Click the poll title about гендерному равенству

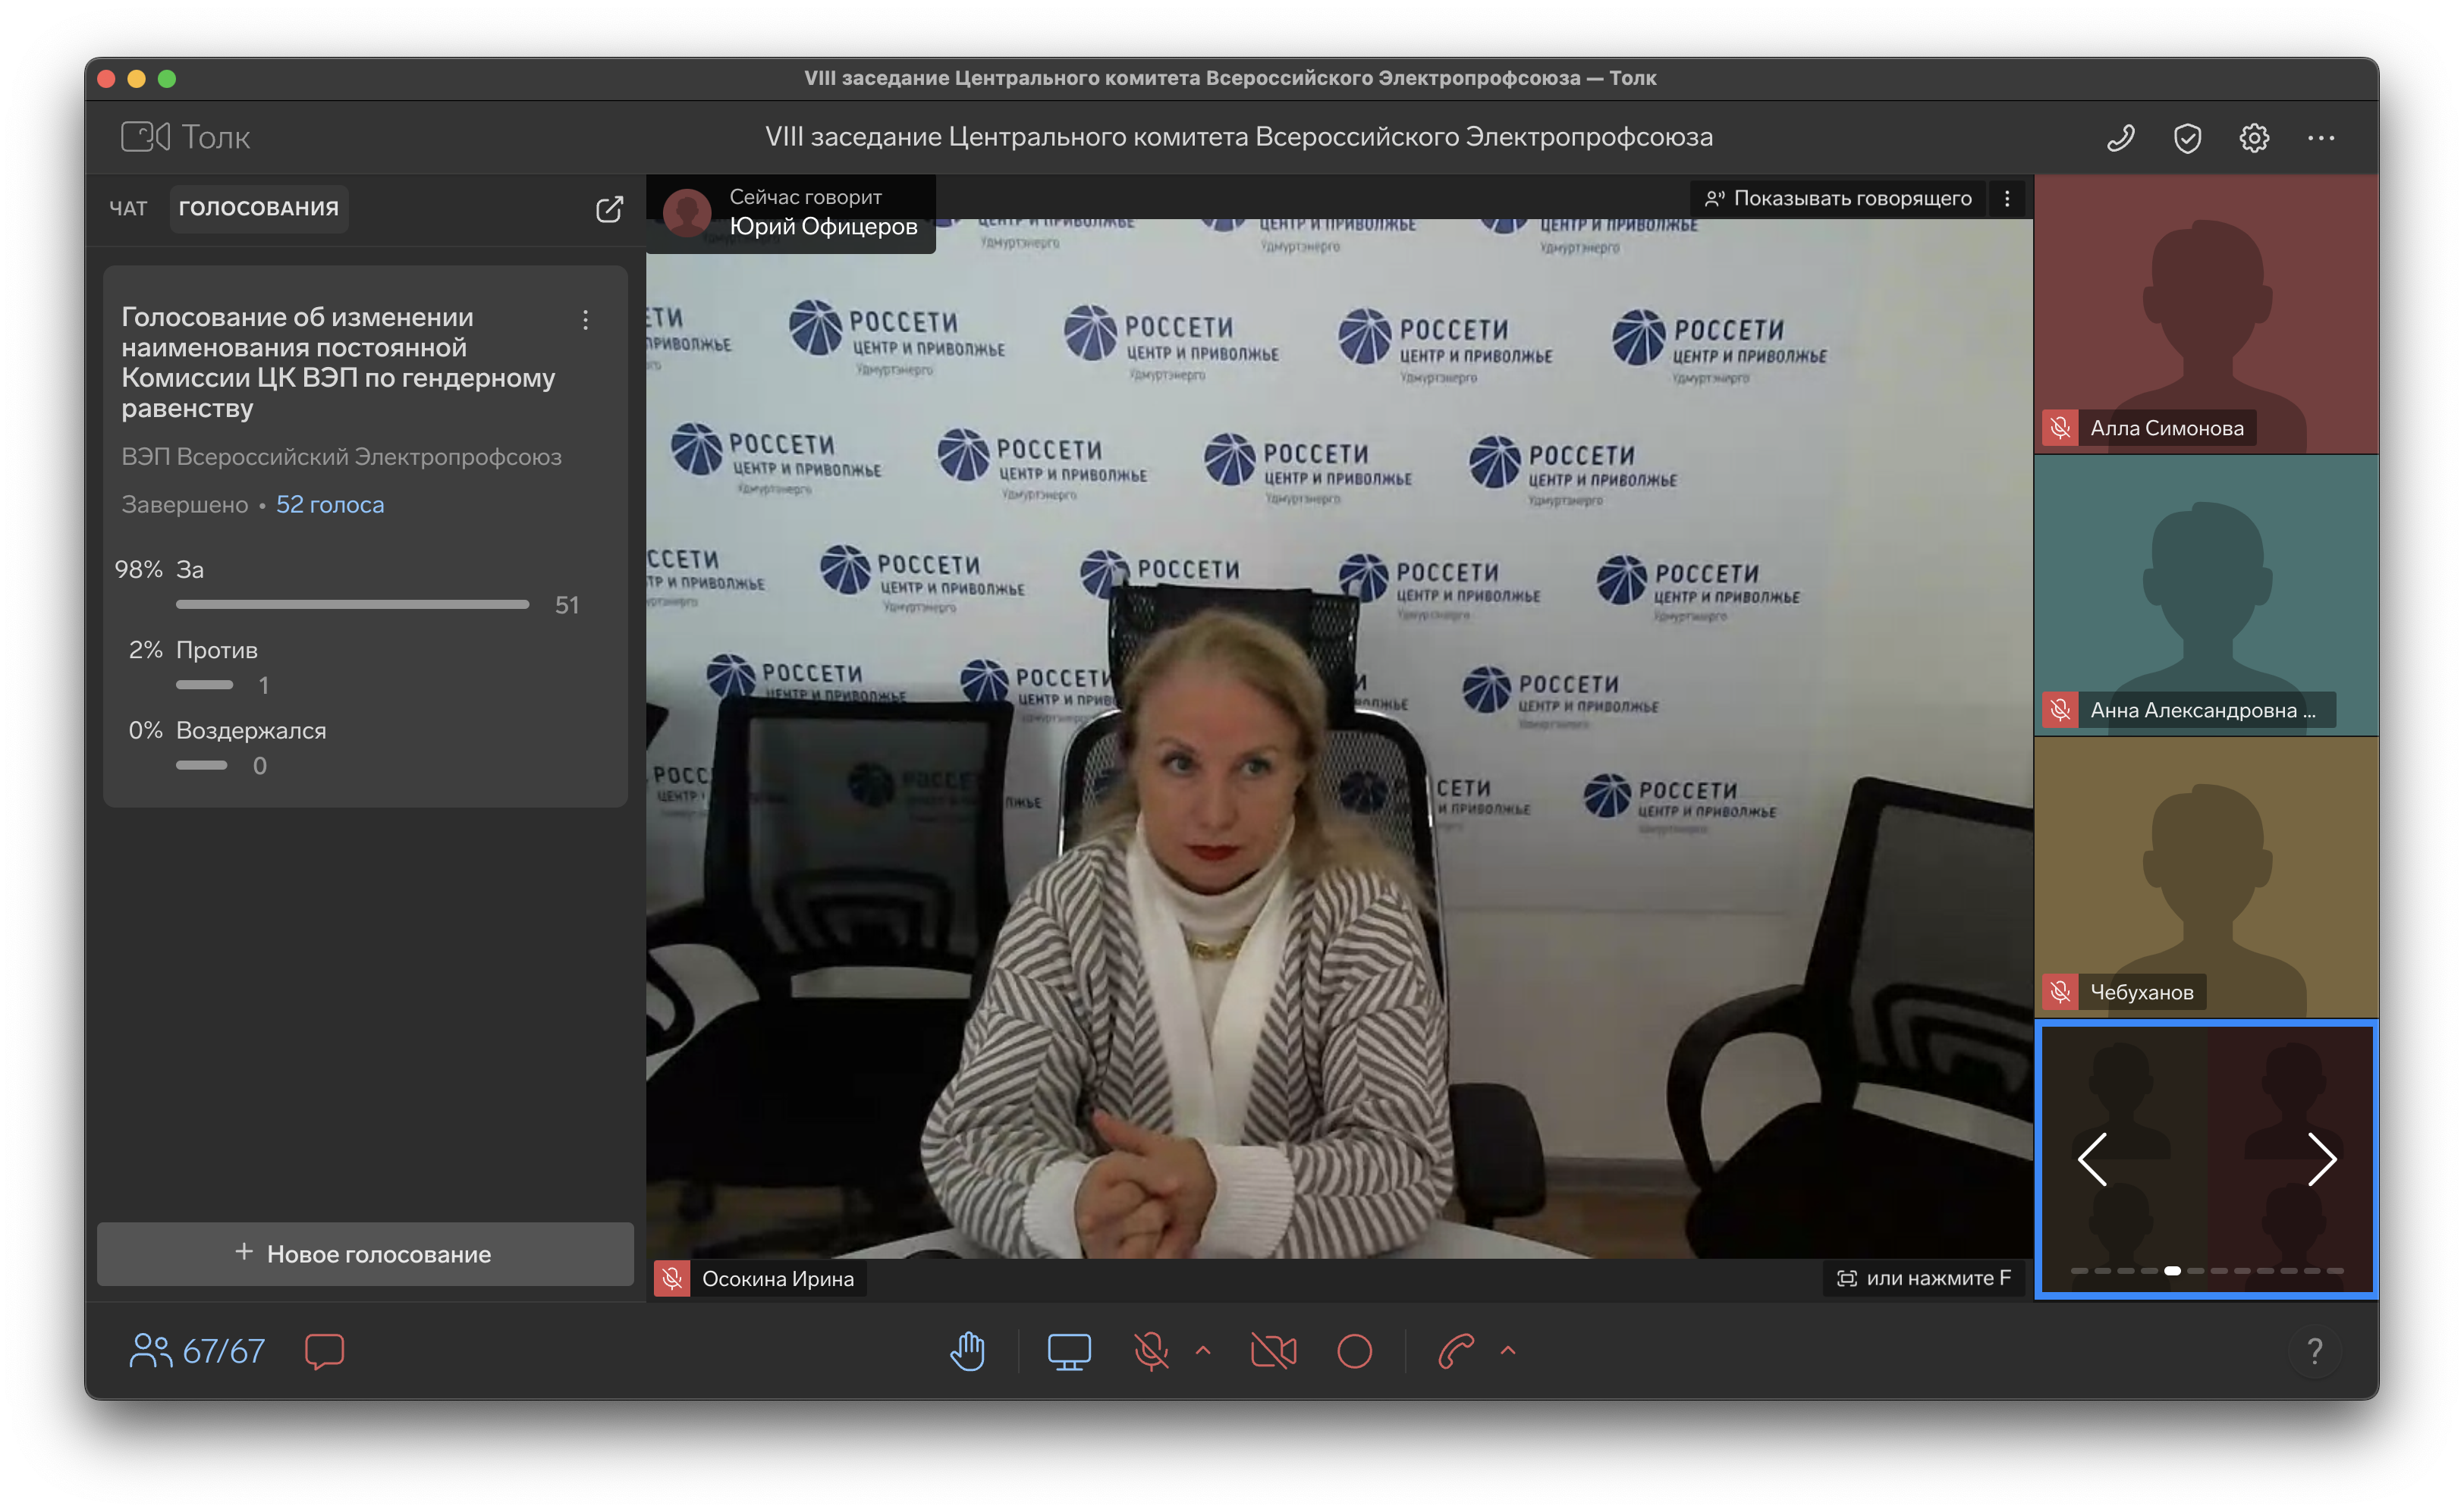click(338, 362)
